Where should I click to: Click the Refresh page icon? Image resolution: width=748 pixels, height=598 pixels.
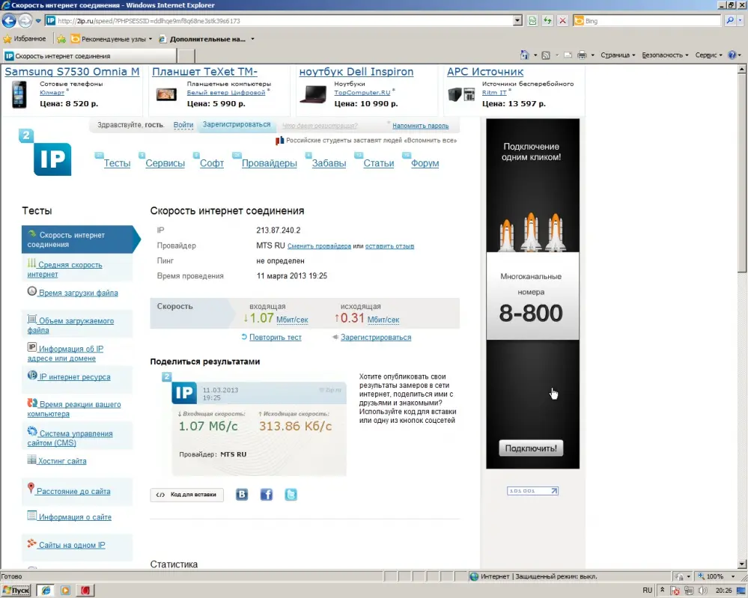point(547,20)
